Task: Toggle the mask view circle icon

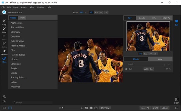Action: click(91, 108)
